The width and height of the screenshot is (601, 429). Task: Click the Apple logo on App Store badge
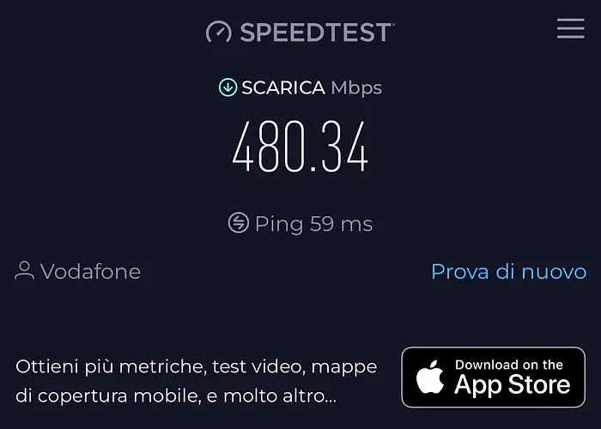[x=429, y=377]
